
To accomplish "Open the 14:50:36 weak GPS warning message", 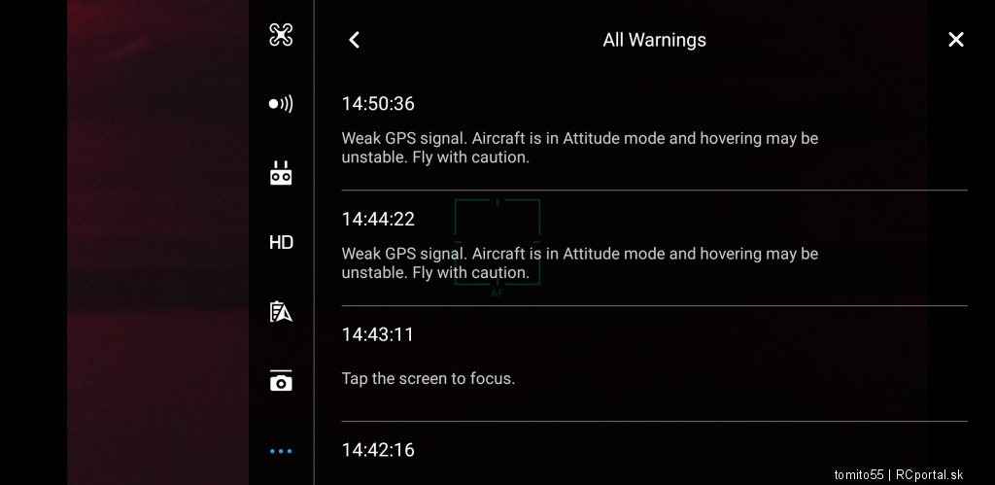I will click(x=580, y=148).
